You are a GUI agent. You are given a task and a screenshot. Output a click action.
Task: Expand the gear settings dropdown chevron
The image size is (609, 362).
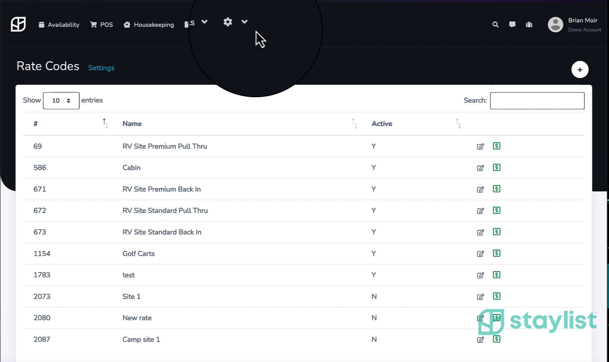[244, 22]
